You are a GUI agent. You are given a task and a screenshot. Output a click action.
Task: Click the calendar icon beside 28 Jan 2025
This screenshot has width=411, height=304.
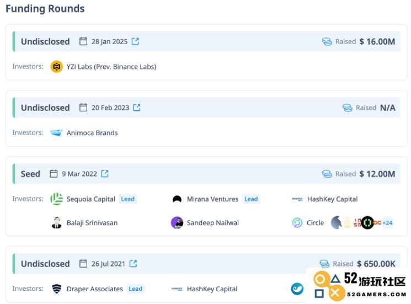click(x=83, y=41)
